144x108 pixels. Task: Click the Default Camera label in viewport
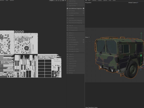coord(133,3)
